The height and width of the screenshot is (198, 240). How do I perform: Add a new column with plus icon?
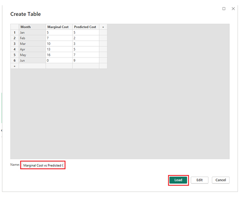pos(103,27)
